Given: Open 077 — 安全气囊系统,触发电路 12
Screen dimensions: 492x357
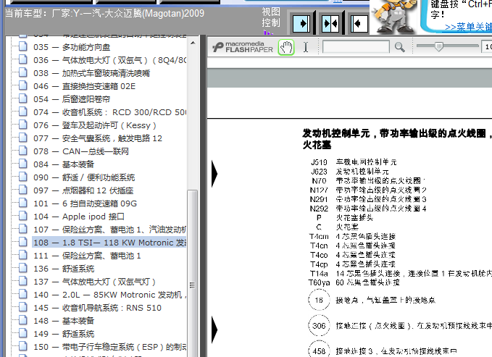Looking at the screenshot, I should point(98,138).
